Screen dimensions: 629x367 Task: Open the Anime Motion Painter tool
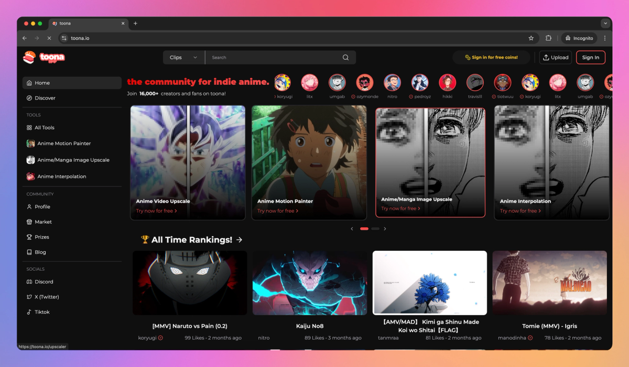click(63, 143)
